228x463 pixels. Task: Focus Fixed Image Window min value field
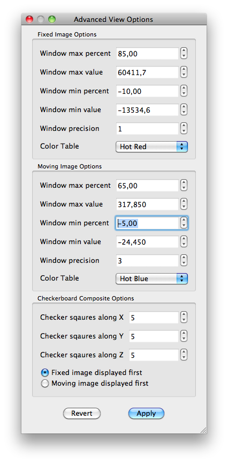147,110
